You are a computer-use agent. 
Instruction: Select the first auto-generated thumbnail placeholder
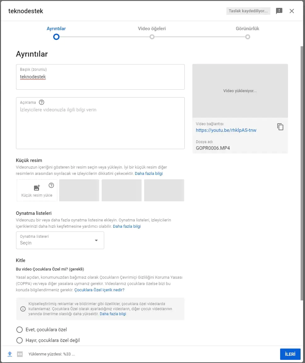tap(79, 190)
